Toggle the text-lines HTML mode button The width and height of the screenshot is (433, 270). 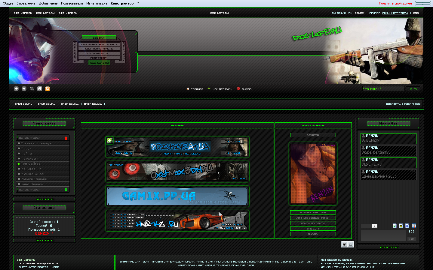tap(351, 244)
